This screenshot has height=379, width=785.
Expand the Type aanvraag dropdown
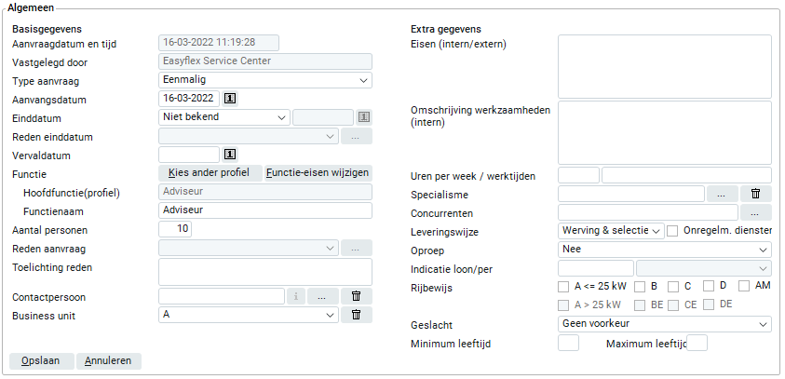(x=265, y=80)
